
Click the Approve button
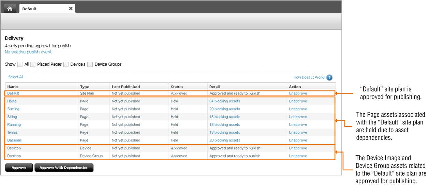[19, 168]
